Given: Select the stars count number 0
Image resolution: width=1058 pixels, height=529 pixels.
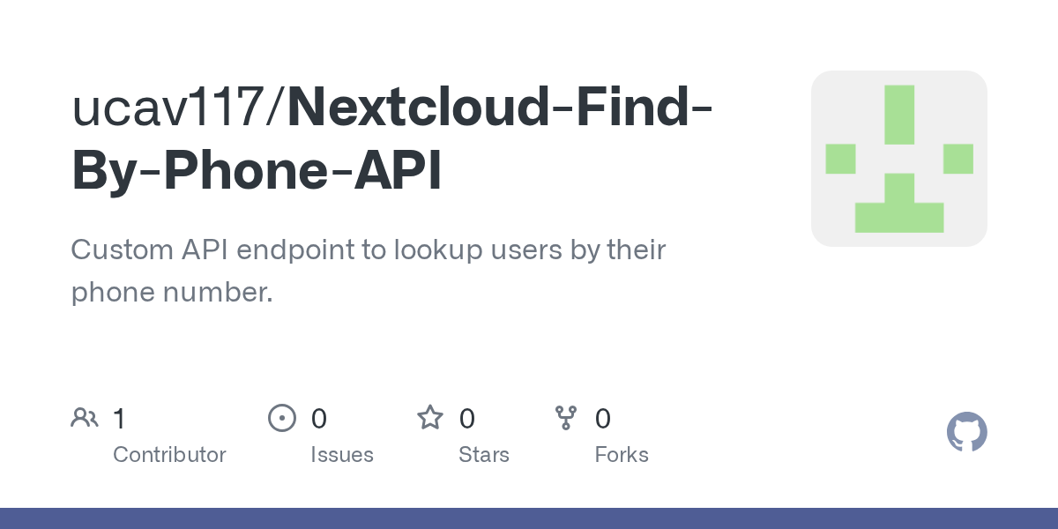Looking at the screenshot, I should [x=467, y=418].
